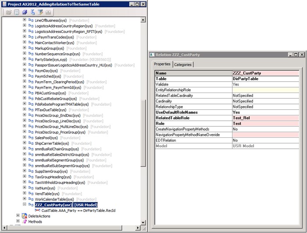This screenshot has height=233, width=307.
Task: Switch to the Categories tab
Action: (183, 65)
